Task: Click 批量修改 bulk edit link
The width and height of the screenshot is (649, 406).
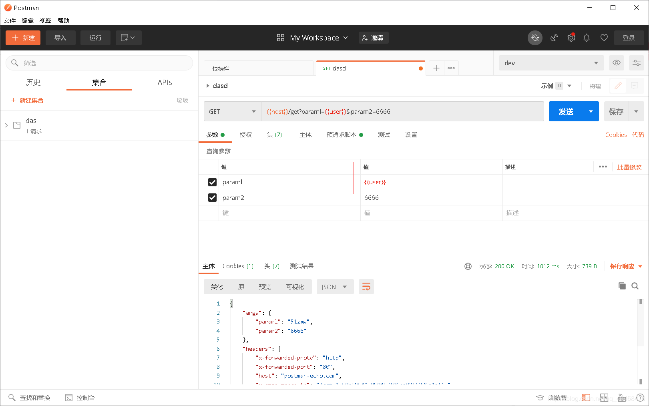Action: [x=629, y=167]
